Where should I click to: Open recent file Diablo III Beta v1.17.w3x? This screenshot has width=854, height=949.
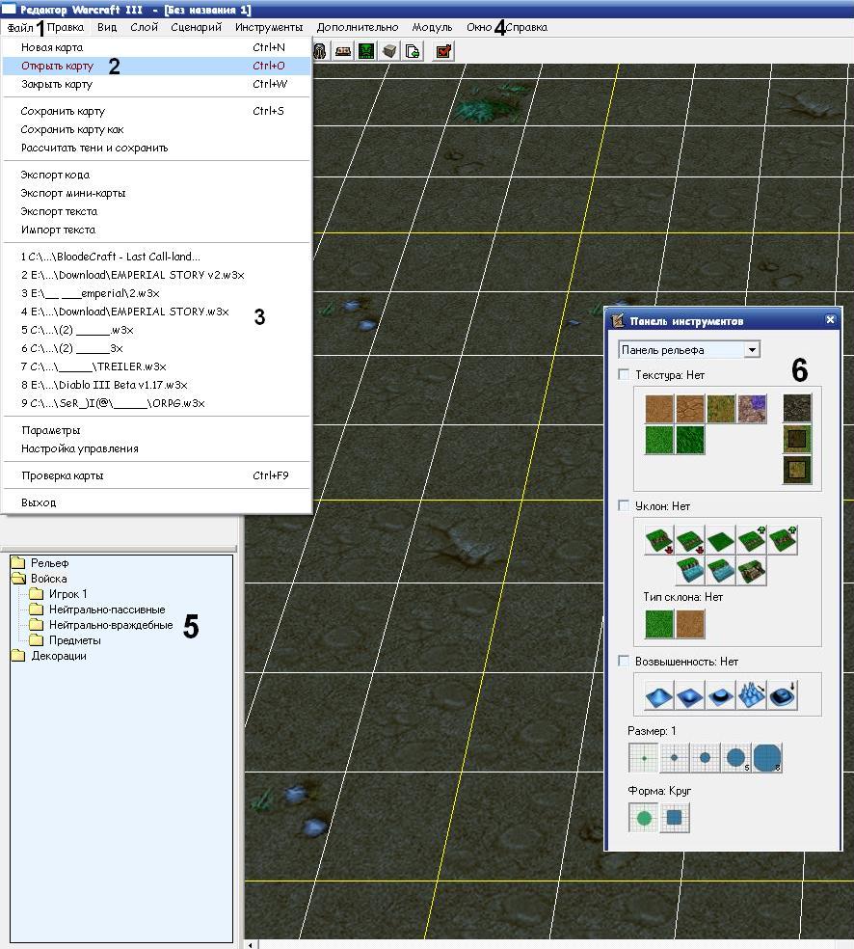(157, 385)
